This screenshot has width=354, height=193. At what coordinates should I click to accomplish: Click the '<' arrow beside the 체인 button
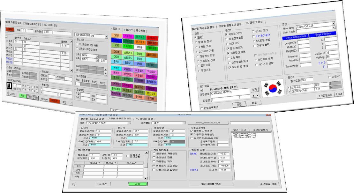[71, 103]
